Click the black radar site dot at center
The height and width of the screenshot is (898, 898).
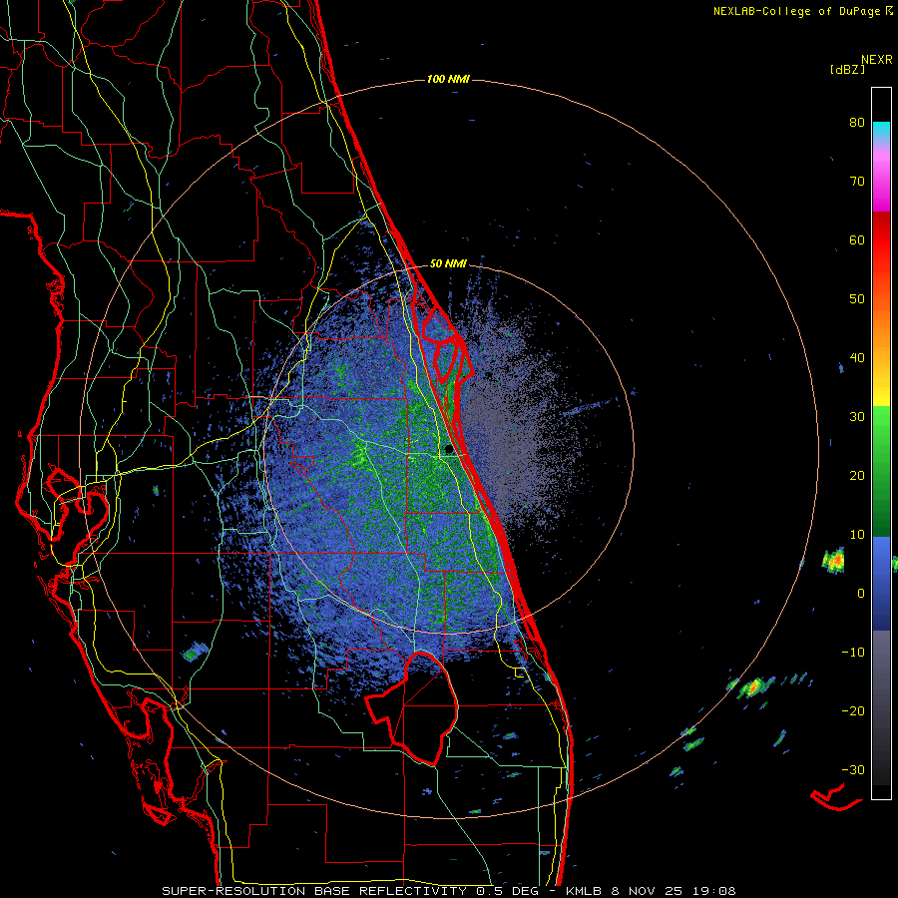click(448, 450)
